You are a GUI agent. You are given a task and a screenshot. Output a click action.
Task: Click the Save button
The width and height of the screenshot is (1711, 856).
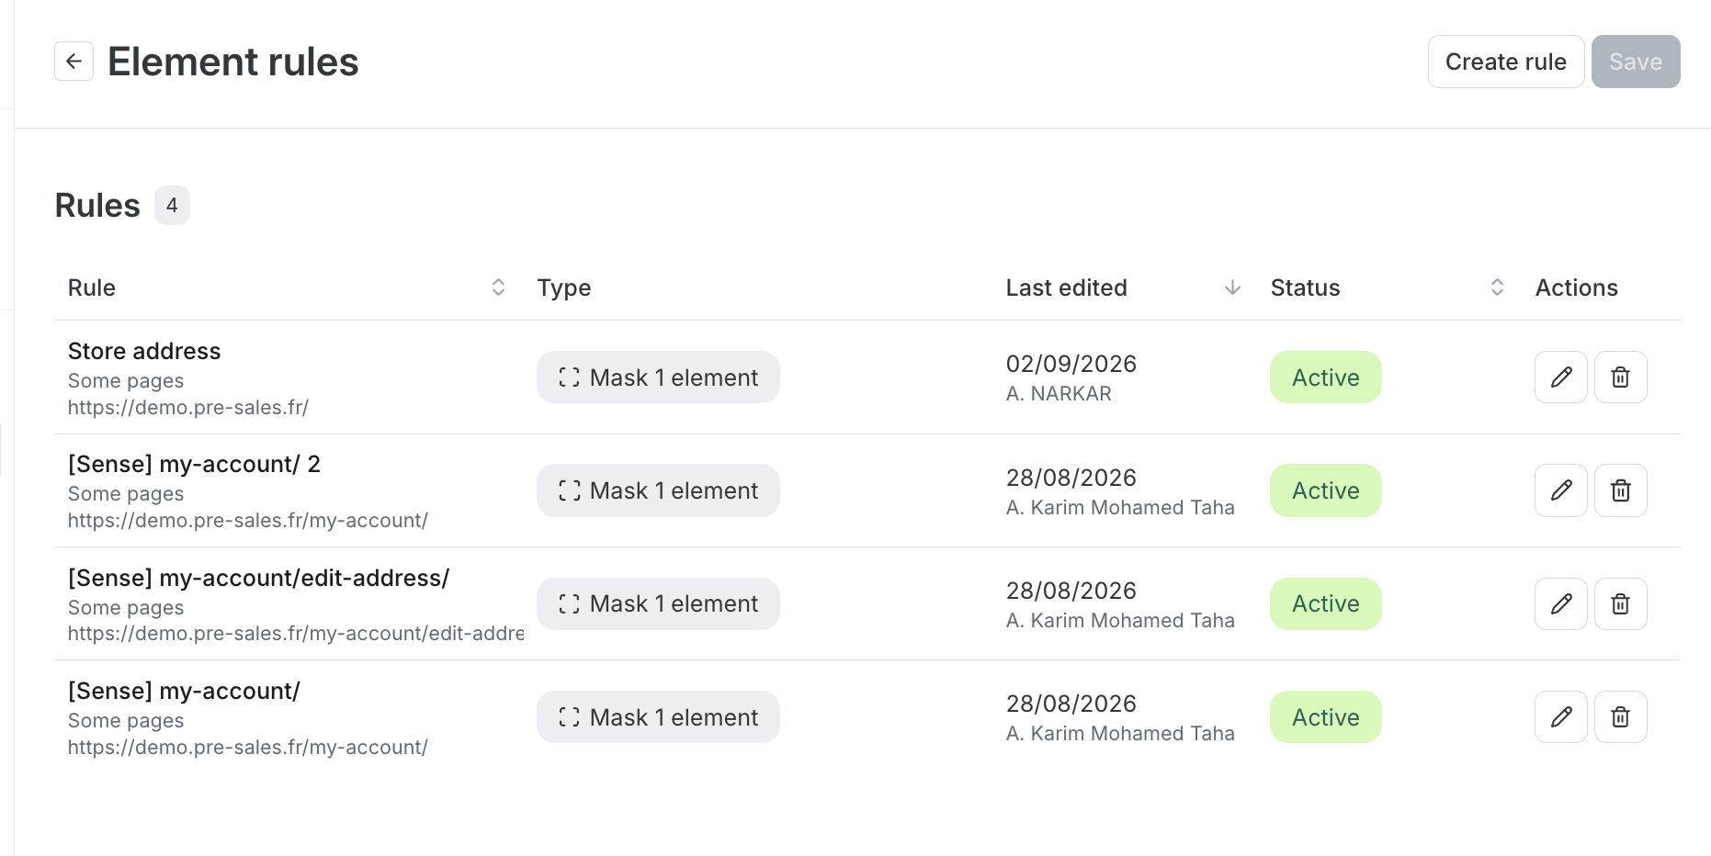tap(1635, 62)
